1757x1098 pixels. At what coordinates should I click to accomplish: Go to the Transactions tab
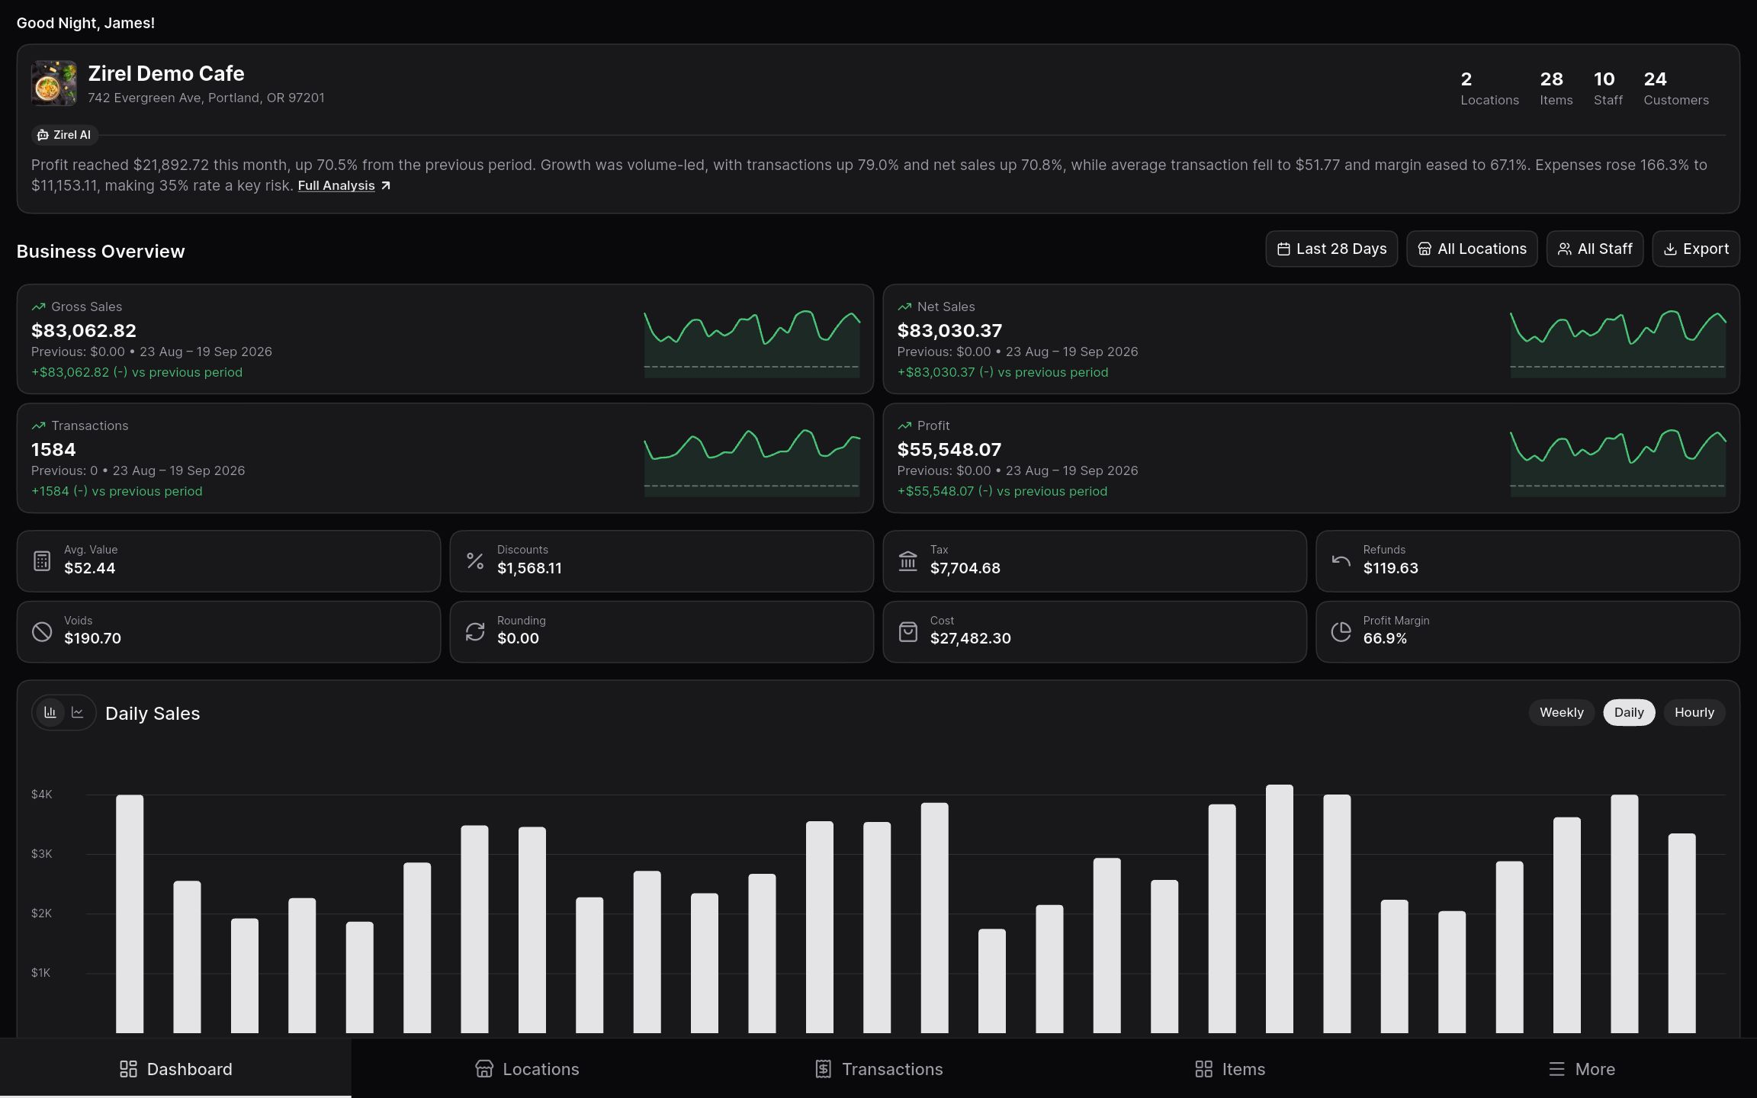point(878,1069)
